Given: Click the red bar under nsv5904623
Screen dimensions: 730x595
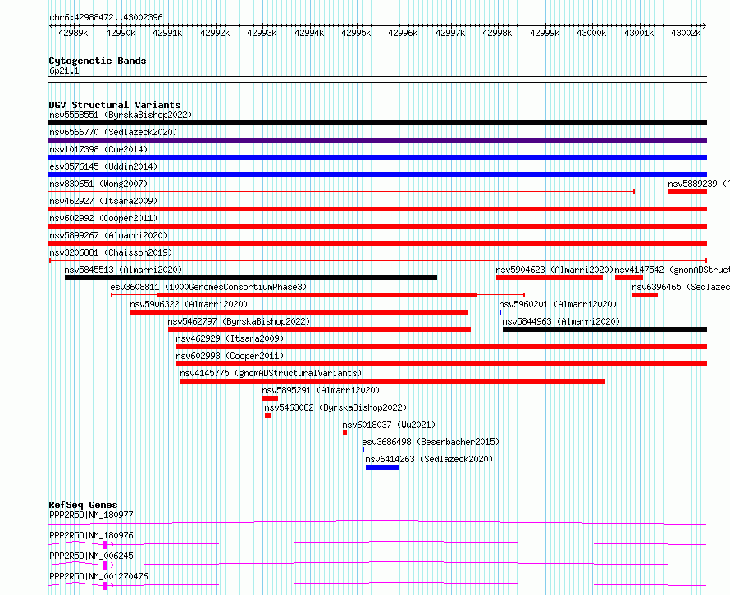Looking at the screenshot, I should (550, 278).
